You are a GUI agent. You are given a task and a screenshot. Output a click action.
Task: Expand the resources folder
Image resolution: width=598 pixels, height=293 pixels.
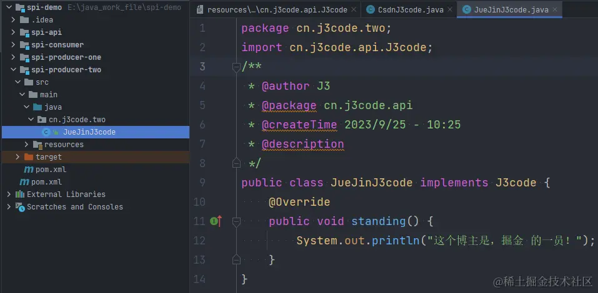tap(26, 145)
